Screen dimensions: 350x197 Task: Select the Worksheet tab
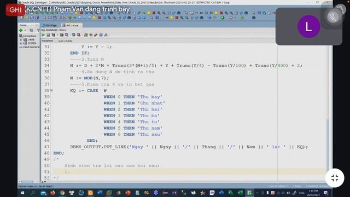[48, 41]
